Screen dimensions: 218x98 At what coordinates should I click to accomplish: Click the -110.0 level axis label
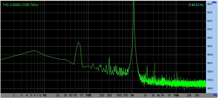(209, 63)
